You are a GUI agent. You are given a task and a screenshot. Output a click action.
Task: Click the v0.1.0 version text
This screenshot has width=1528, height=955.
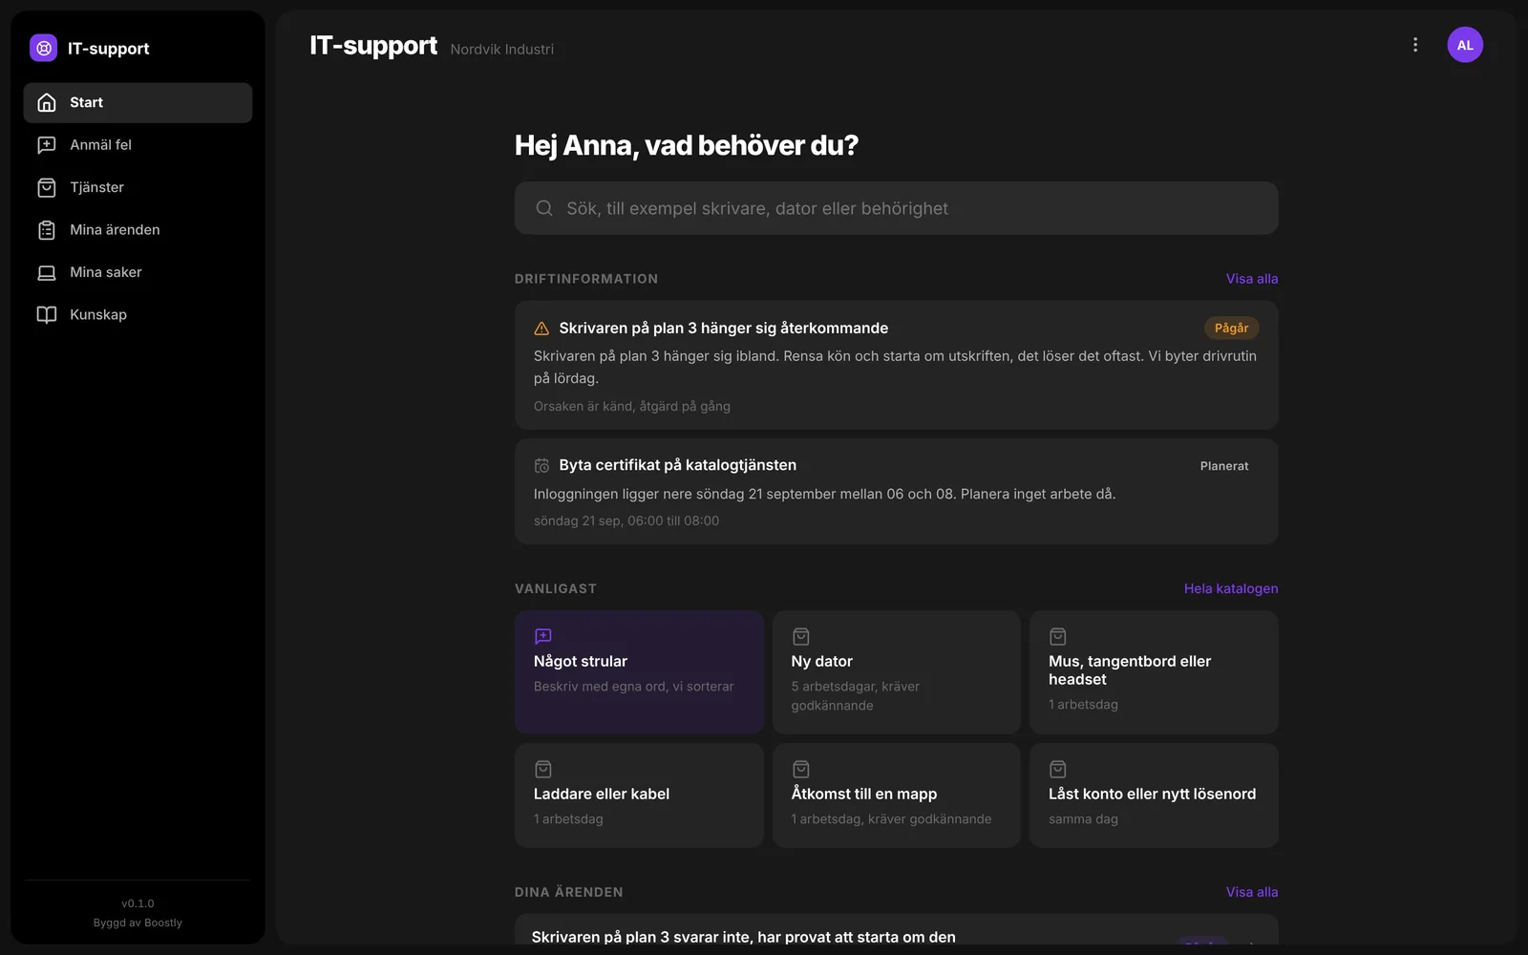[138, 903]
